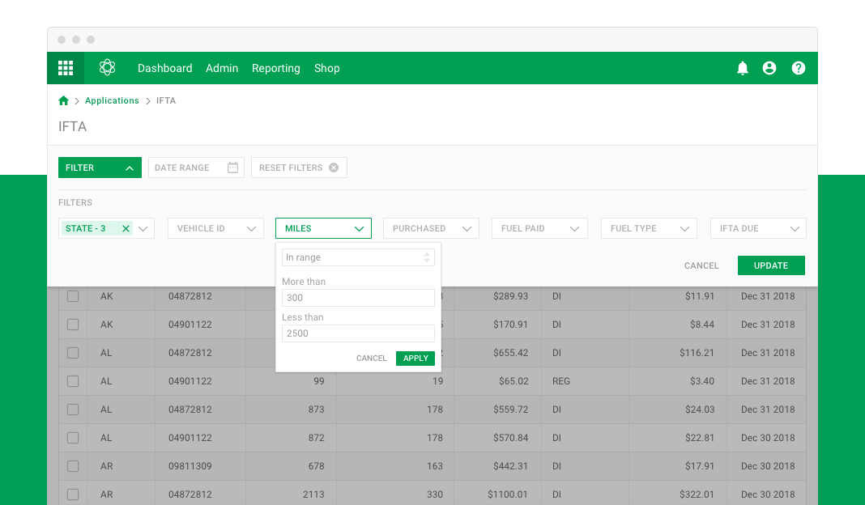Change the In range condition selector
865x505 pixels.
(x=358, y=257)
